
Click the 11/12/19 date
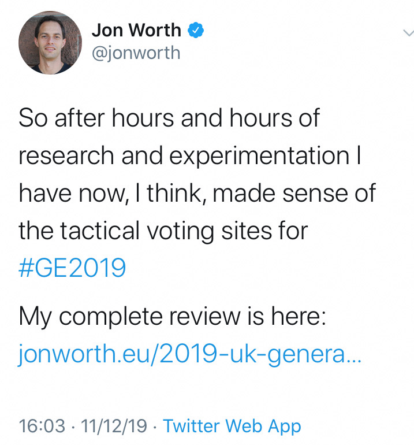pos(114,426)
